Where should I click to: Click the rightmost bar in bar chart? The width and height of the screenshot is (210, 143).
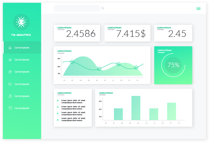click(x=171, y=111)
